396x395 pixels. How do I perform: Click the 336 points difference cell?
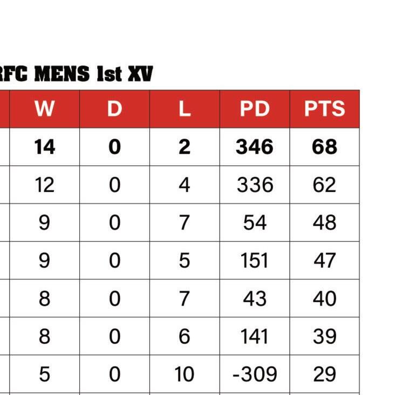tap(255, 185)
